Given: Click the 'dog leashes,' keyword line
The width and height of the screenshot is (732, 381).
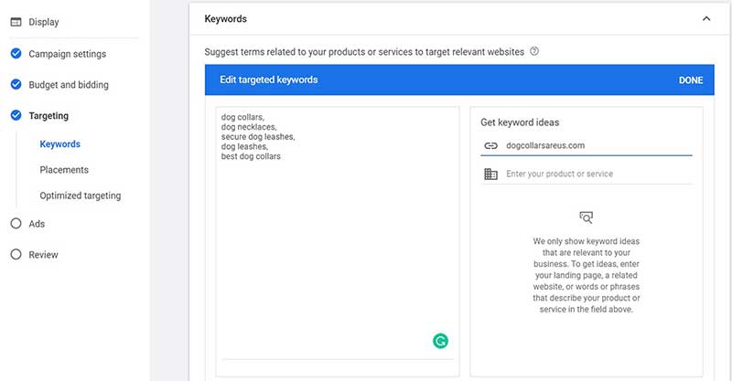Looking at the screenshot, I should (244, 146).
